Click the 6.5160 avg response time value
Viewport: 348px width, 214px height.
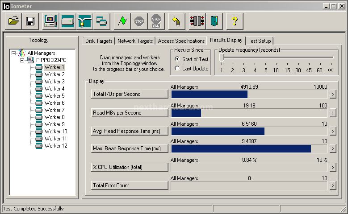[249, 124]
